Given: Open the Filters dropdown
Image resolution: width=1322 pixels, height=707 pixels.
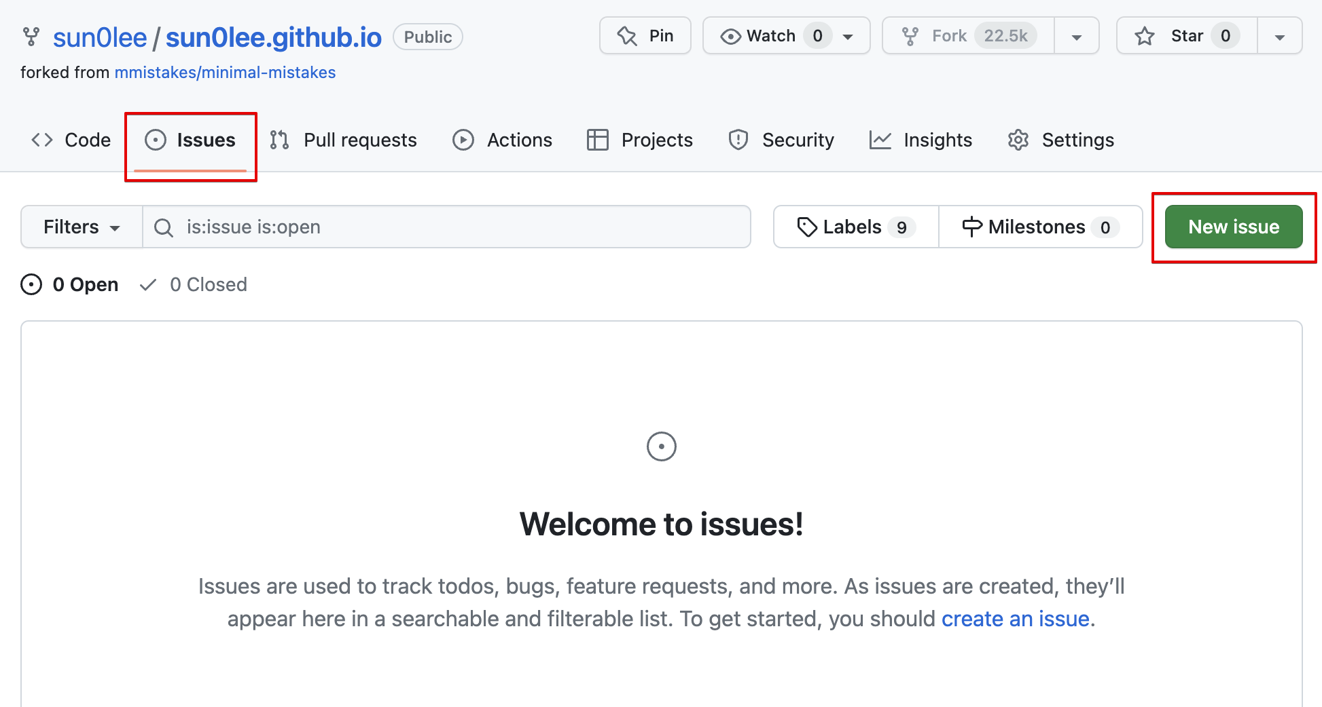Looking at the screenshot, I should (82, 227).
